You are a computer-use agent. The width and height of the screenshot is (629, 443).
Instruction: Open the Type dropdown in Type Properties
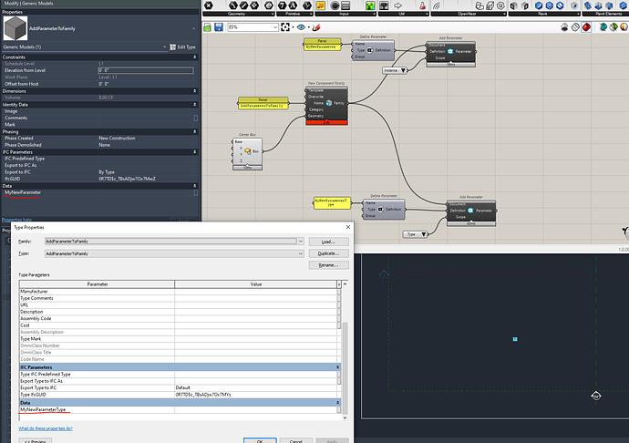click(301, 253)
